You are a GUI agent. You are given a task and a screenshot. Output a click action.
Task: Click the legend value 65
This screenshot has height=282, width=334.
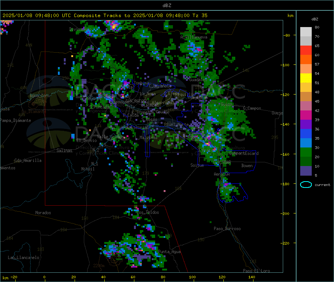[x=317, y=46]
